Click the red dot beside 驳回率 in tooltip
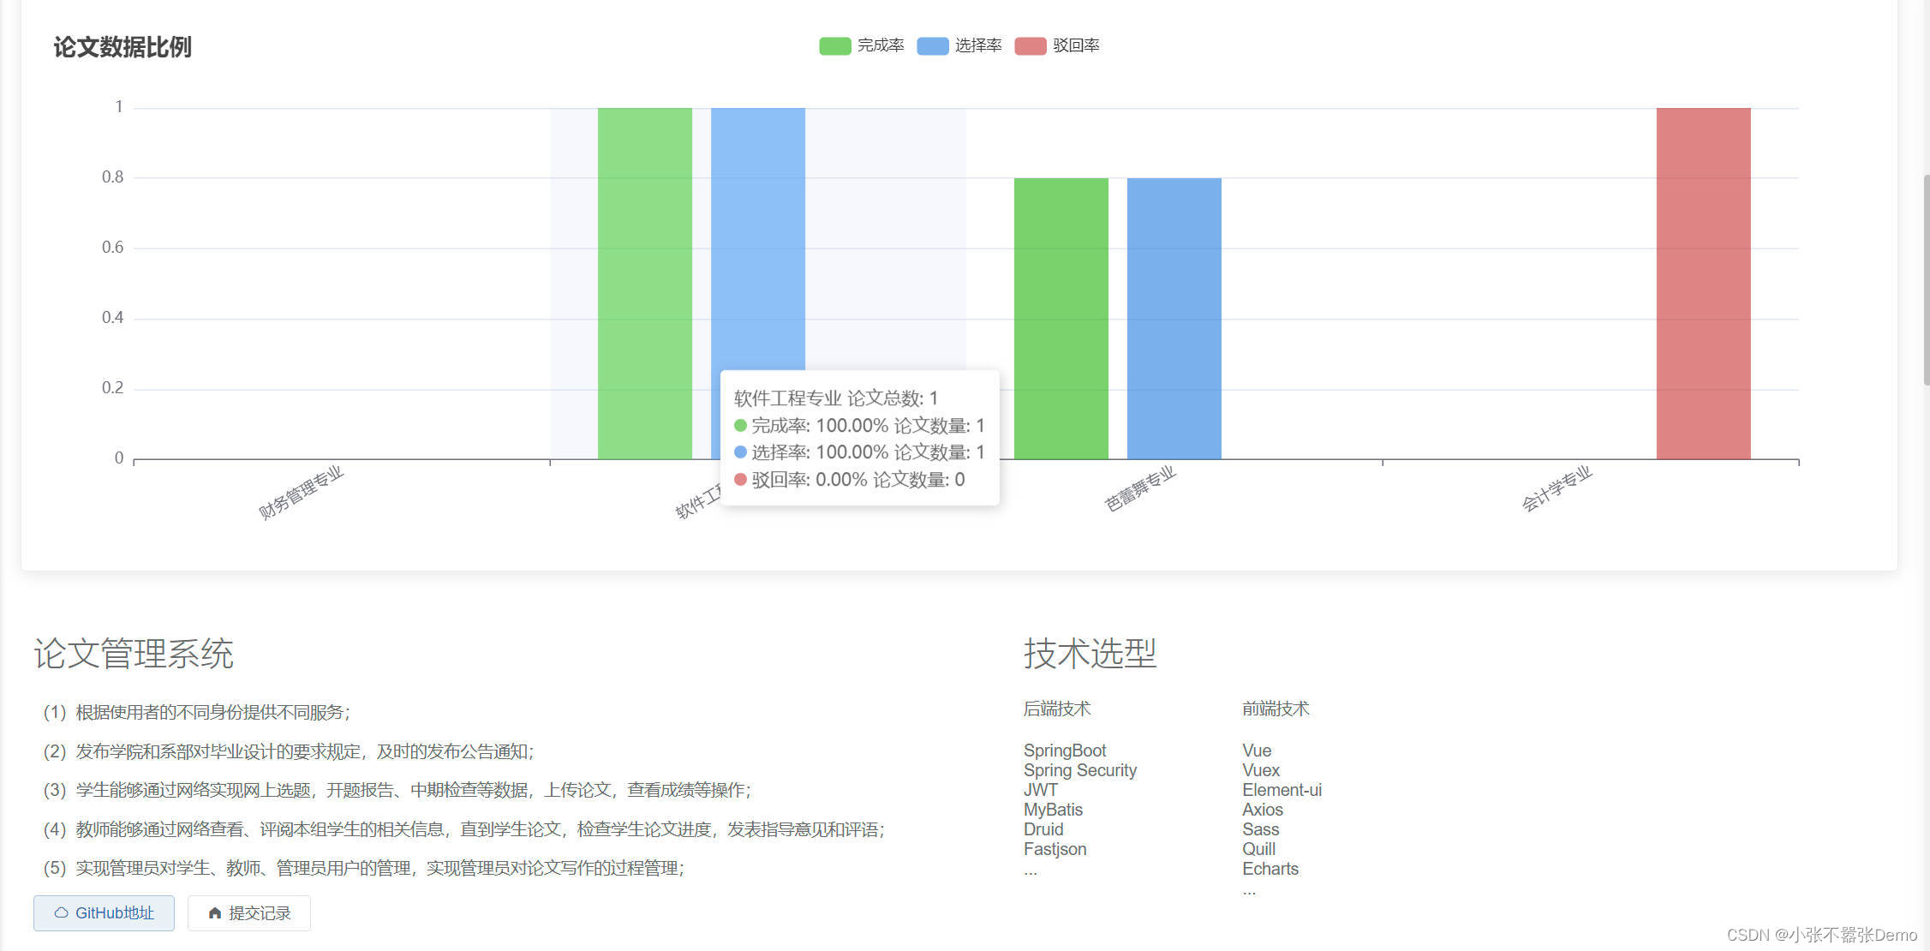Screen dimensions: 1930x951 740,480
